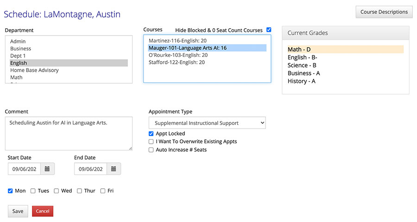
Task: Select Math in the Department list
Action: [x=69, y=77]
